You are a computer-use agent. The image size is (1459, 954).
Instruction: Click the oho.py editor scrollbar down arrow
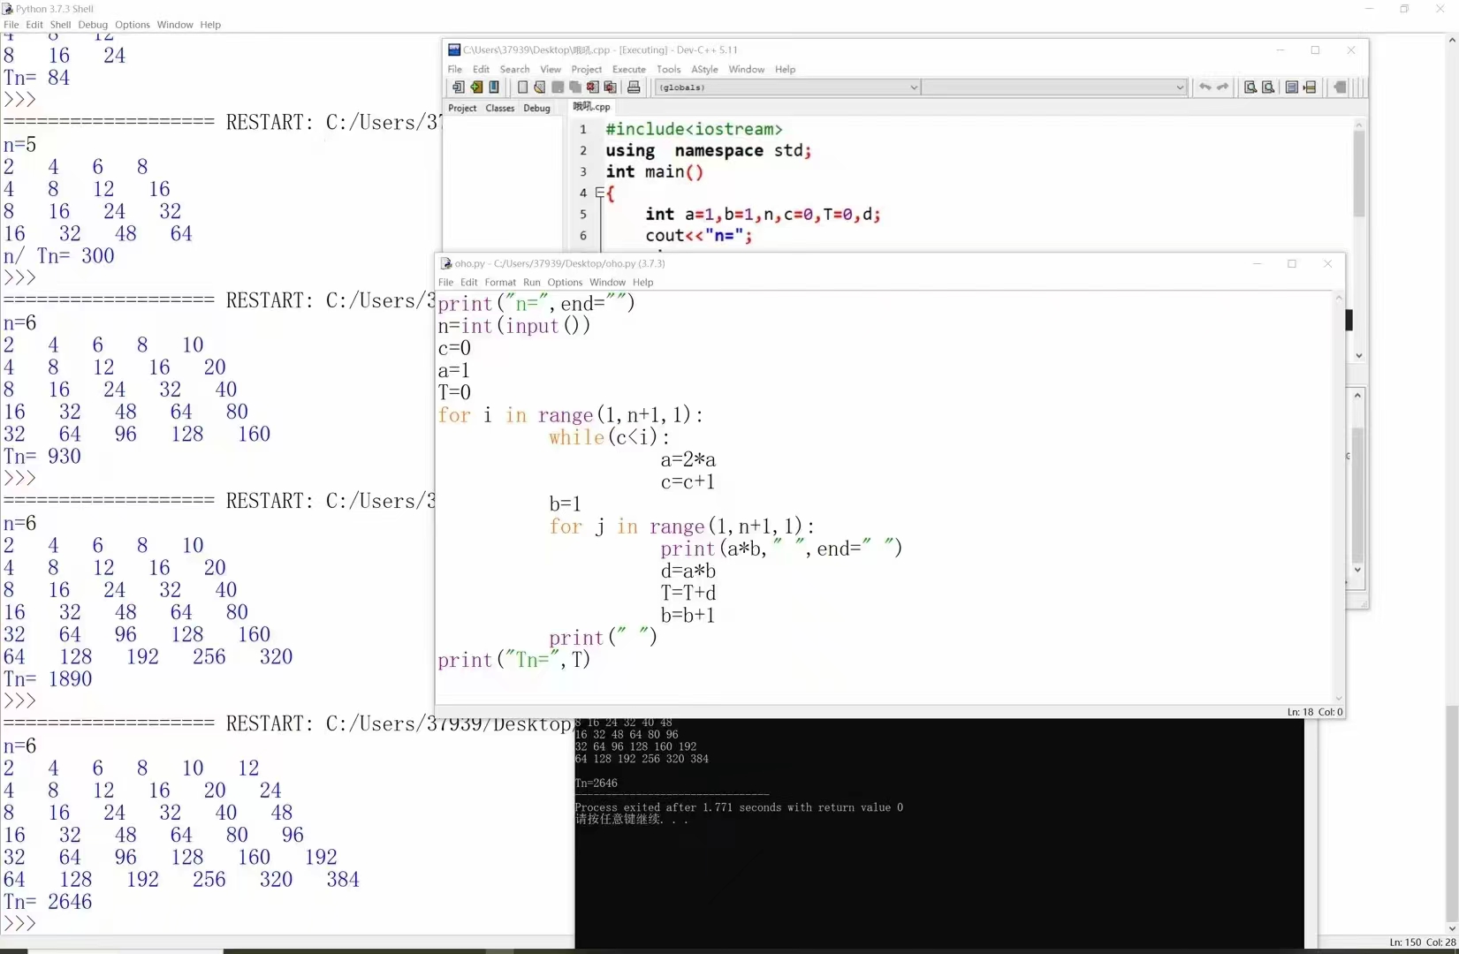[x=1339, y=698]
